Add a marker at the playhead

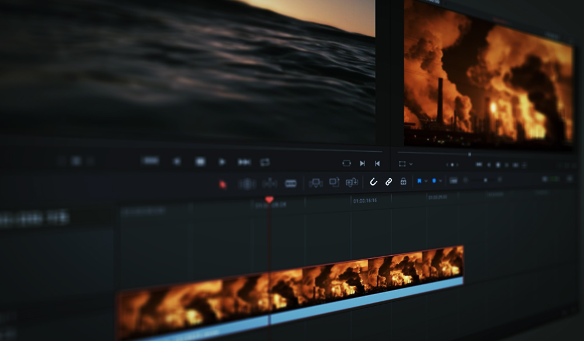tap(434, 181)
